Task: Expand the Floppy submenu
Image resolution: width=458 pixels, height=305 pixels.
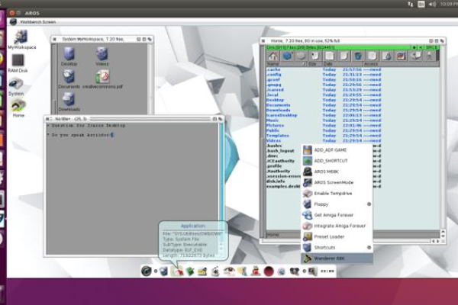Action: [337, 204]
